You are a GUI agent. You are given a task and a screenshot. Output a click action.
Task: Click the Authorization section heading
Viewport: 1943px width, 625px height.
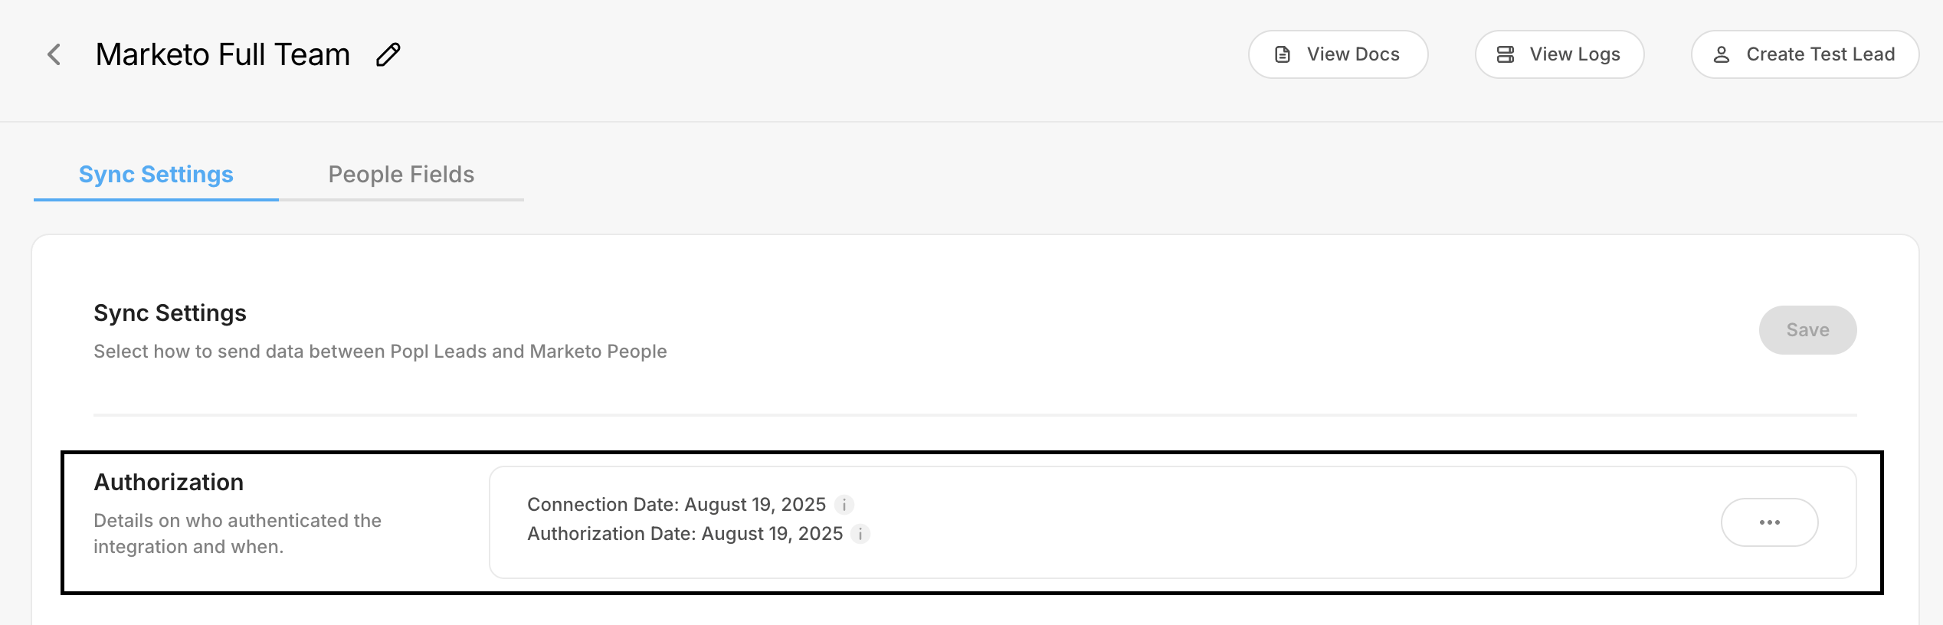point(169,482)
